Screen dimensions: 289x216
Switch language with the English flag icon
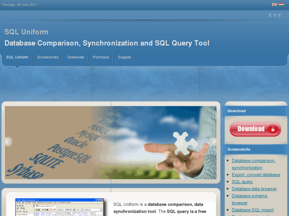pyautogui.click(x=274, y=4)
